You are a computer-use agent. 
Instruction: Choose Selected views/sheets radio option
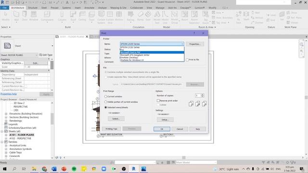(106, 108)
